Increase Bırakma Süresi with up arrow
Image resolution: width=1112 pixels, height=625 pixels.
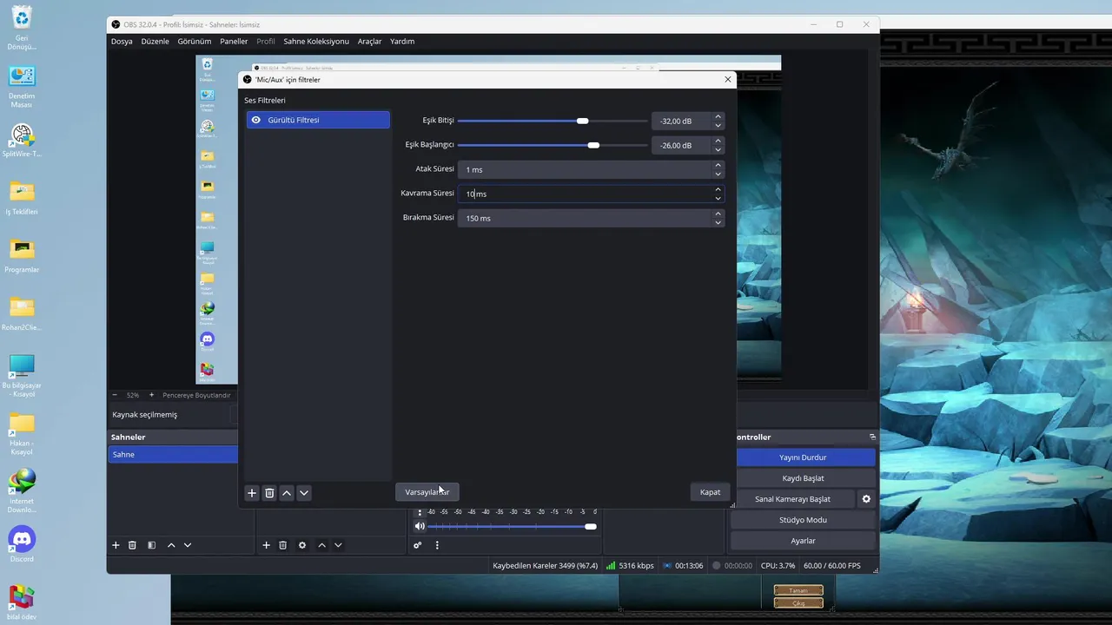coord(718,214)
